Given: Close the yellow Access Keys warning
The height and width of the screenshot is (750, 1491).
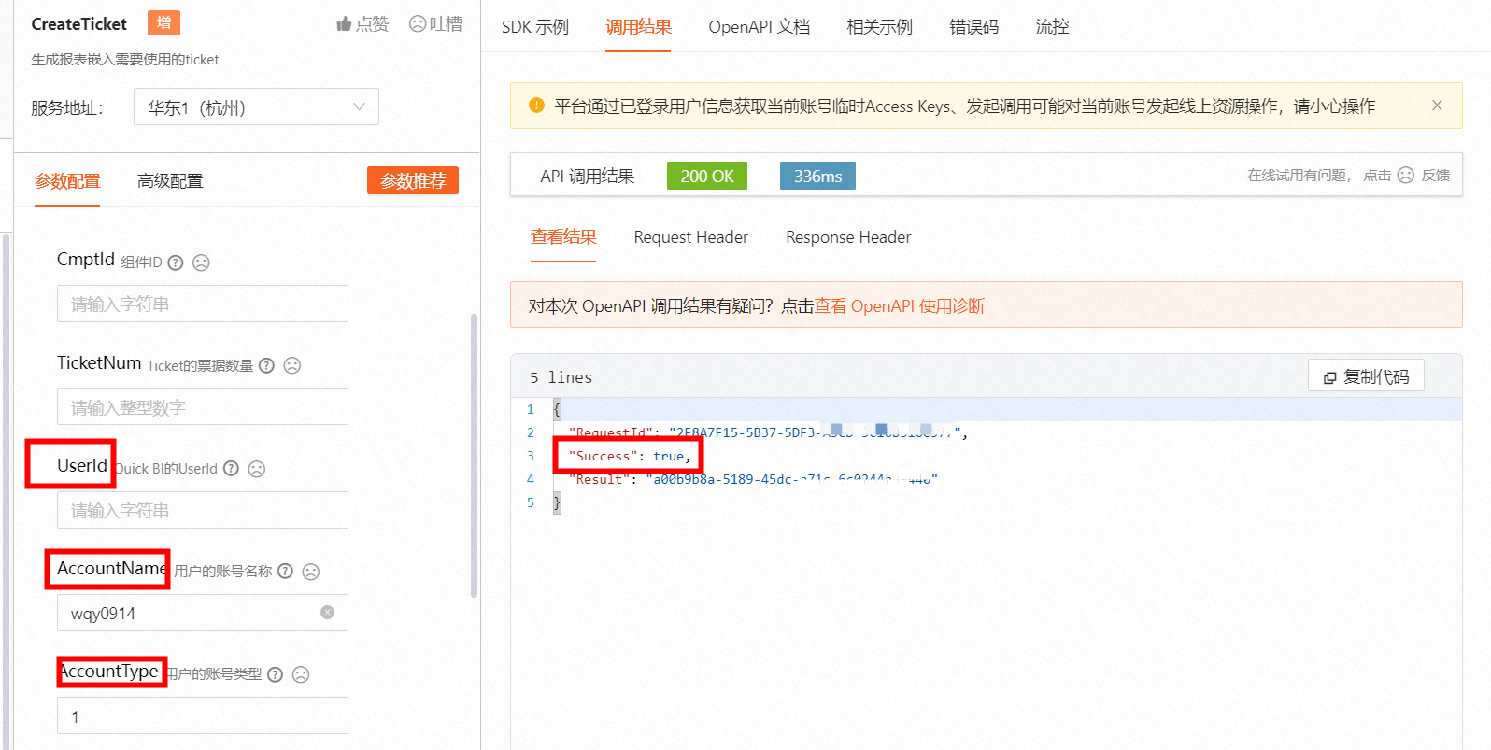Looking at the screenshot, I should click(1437, 106).
